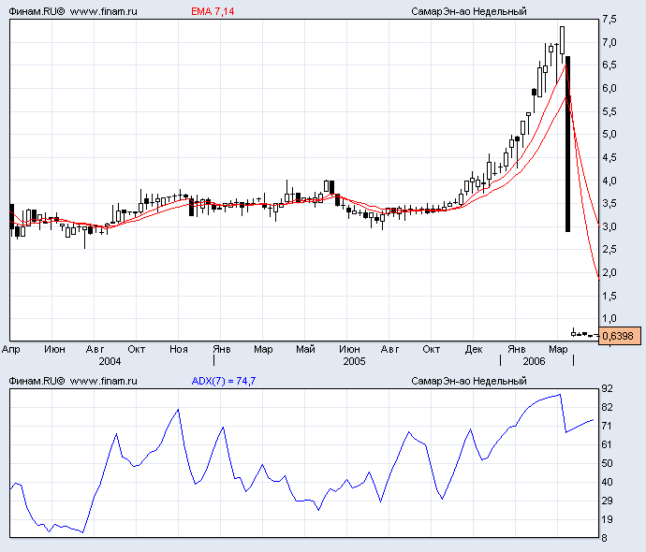This screenshot has height=552, width=646.
Task: Select the 2004 year label on time axis
Action: click(x=110, y=360)
